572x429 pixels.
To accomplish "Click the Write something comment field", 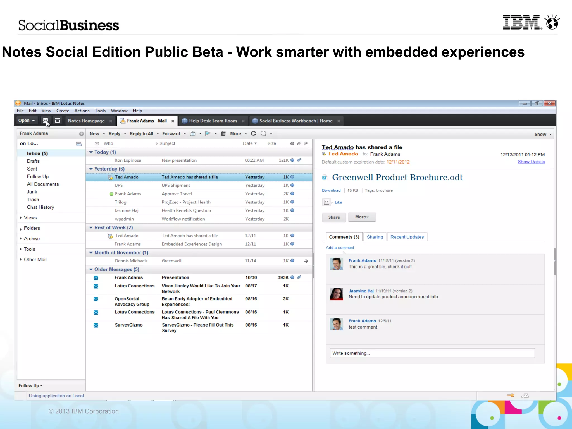I will 432,353.
